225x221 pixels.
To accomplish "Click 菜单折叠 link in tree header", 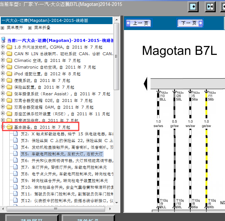I will point(42,28).
